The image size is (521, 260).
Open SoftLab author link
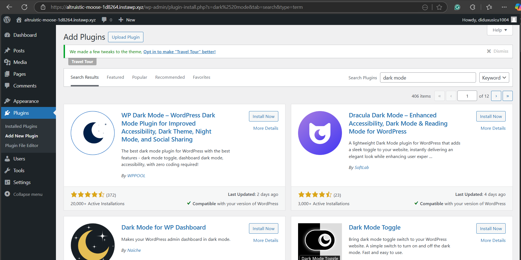coord(362,167)
